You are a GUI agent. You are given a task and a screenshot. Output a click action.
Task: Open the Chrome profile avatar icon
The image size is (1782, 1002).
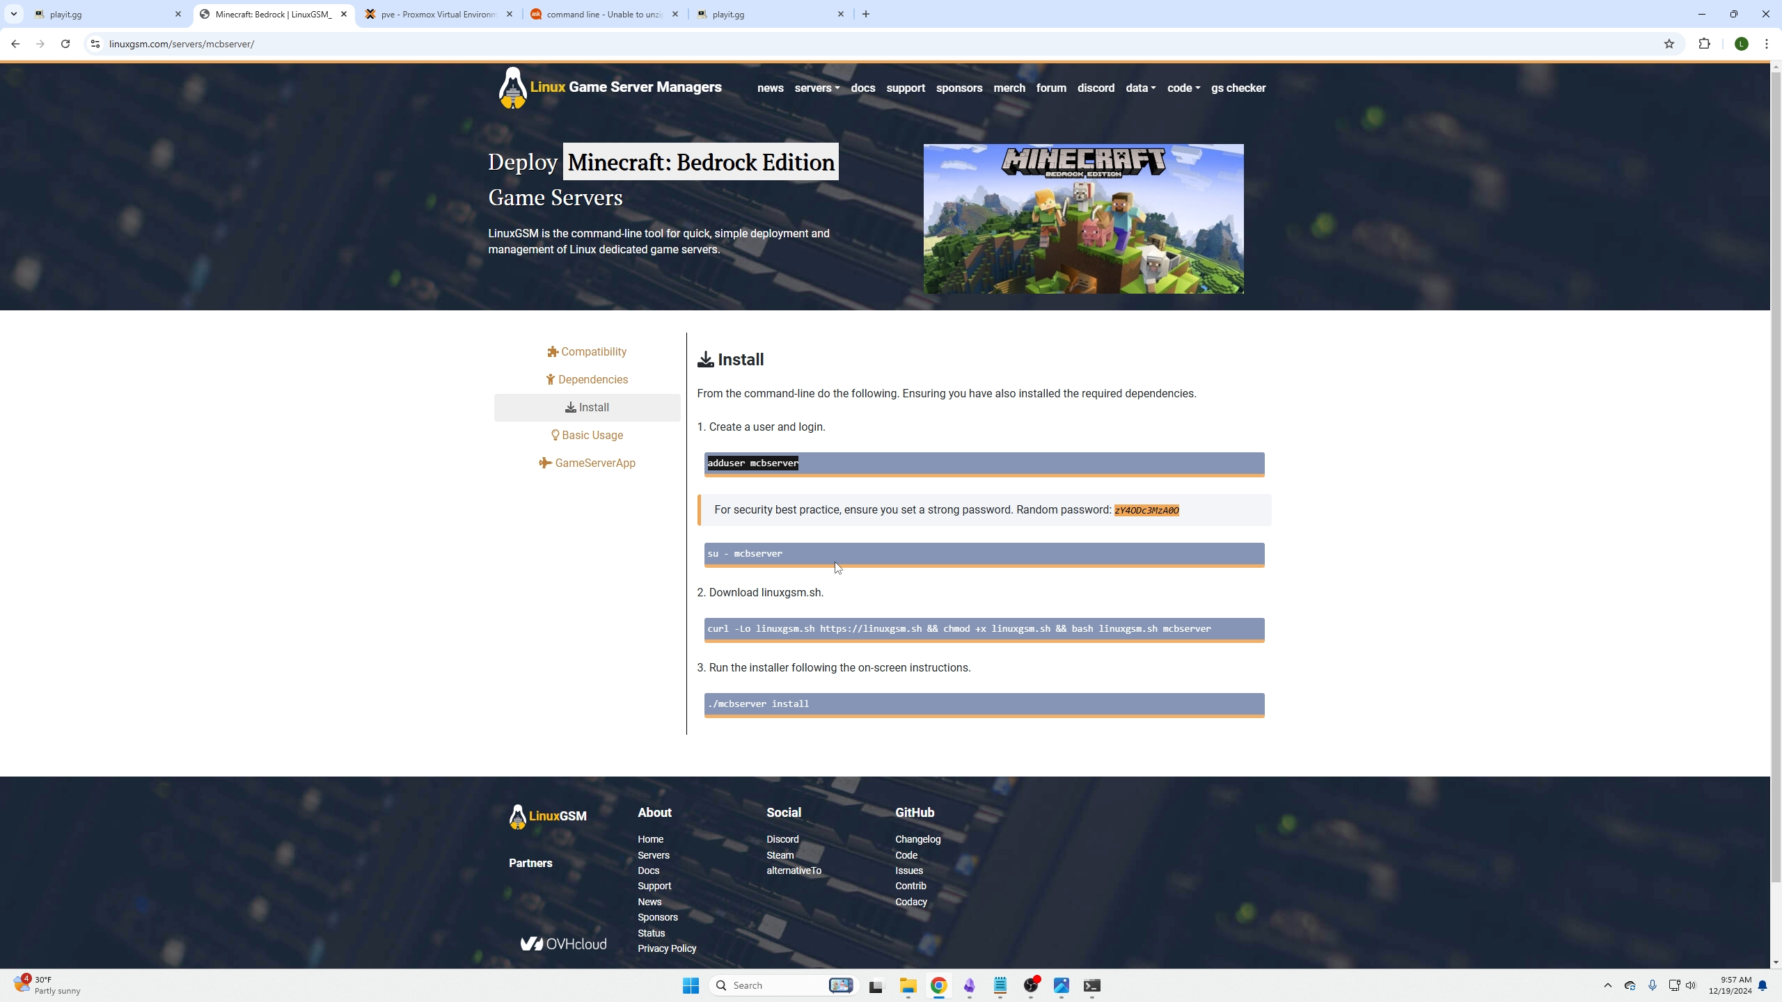pos(1741,44)
